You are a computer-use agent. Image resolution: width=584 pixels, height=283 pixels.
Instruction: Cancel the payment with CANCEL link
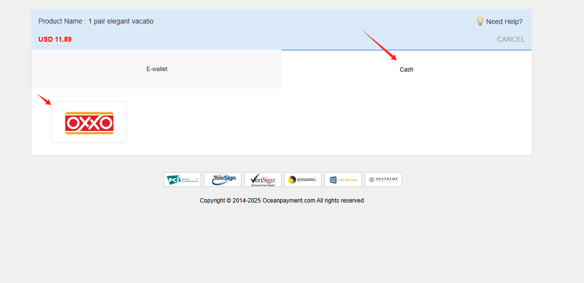click(511, 39)
